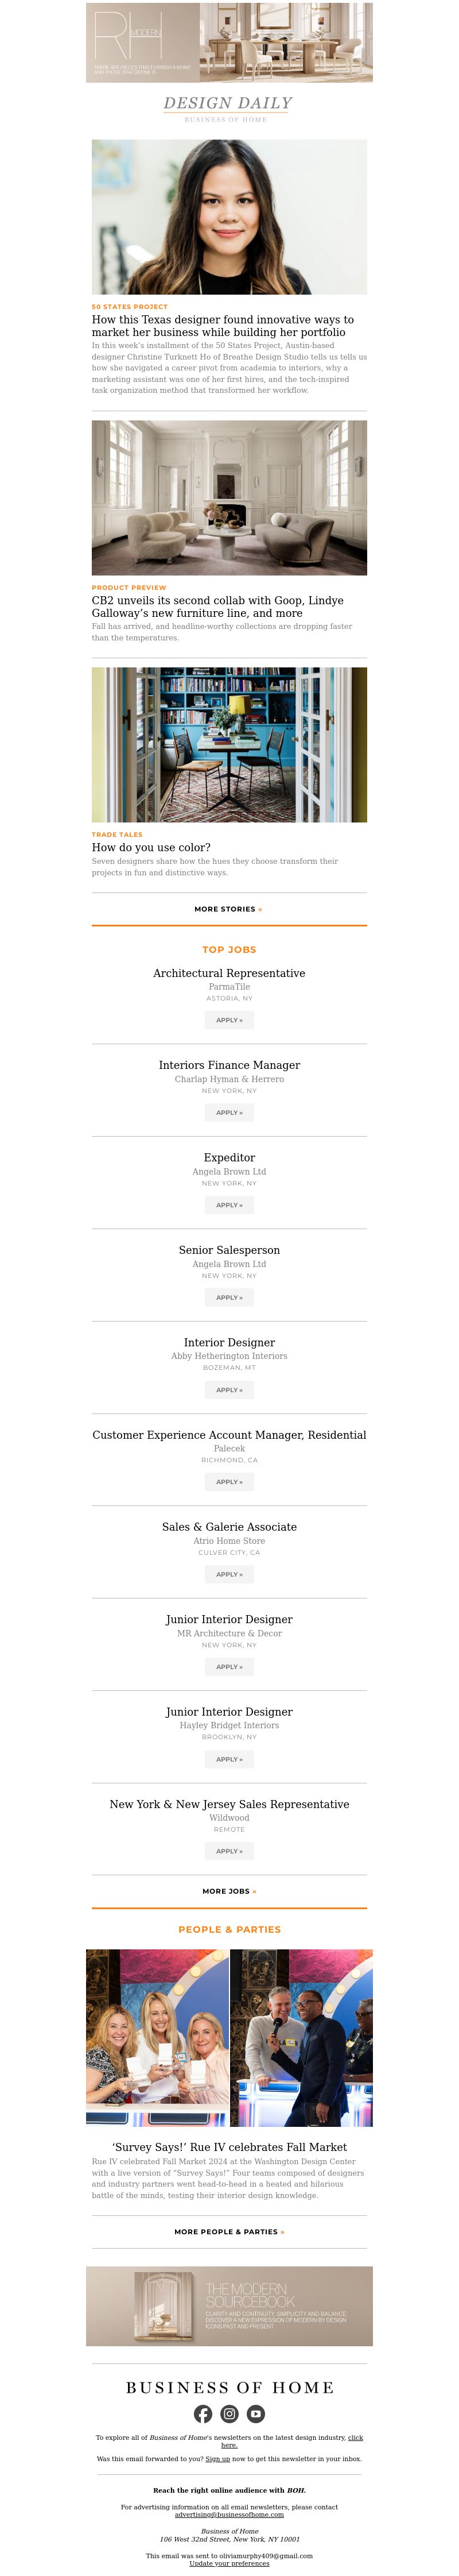
Task: Read the CB2 Goop collab headline
Action: click(x=218, y=607)
